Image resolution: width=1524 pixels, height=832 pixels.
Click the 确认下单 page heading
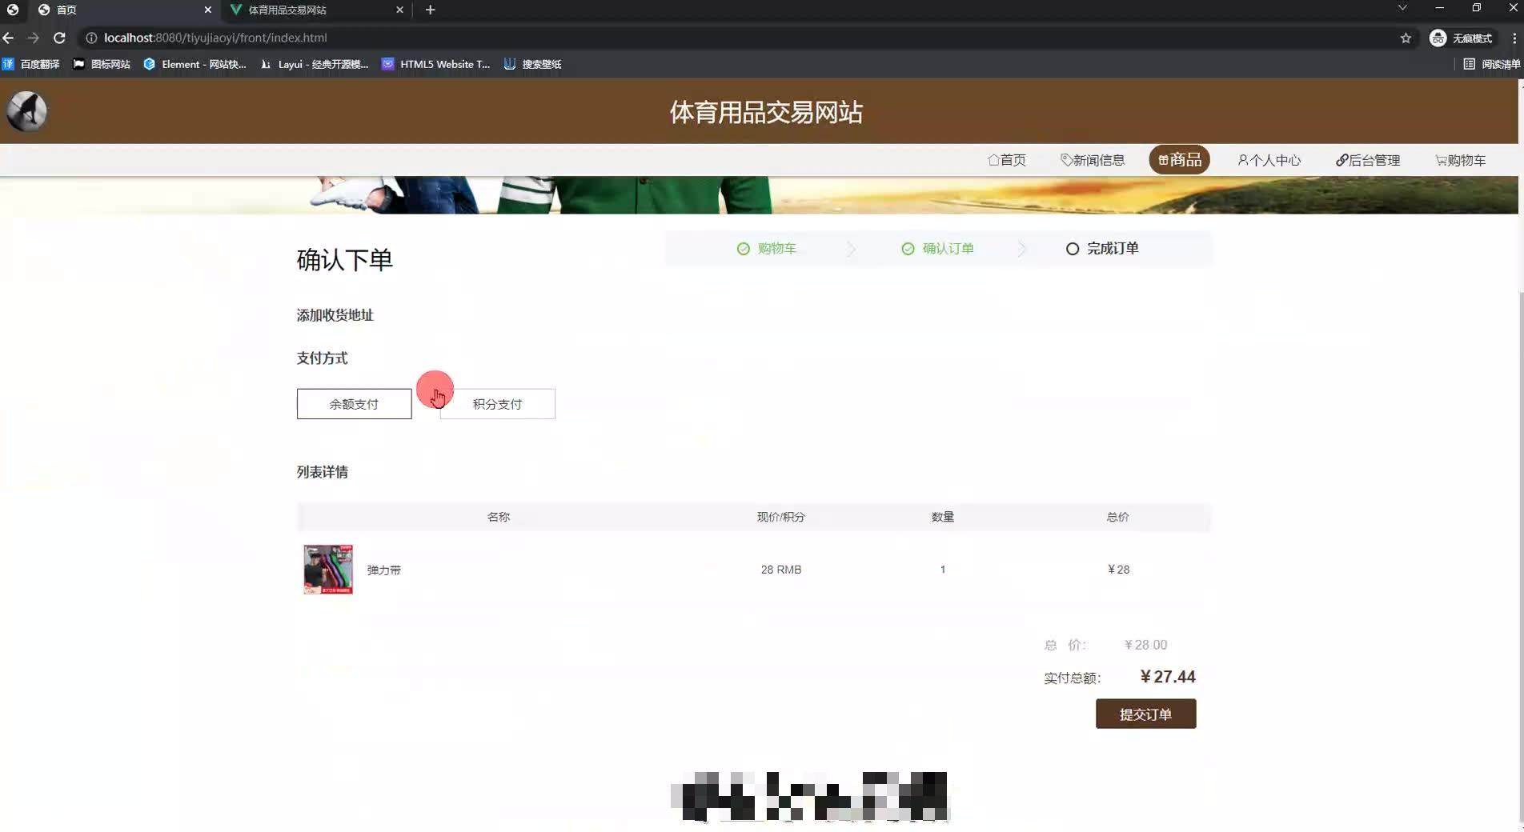click(x=344, y=260)
